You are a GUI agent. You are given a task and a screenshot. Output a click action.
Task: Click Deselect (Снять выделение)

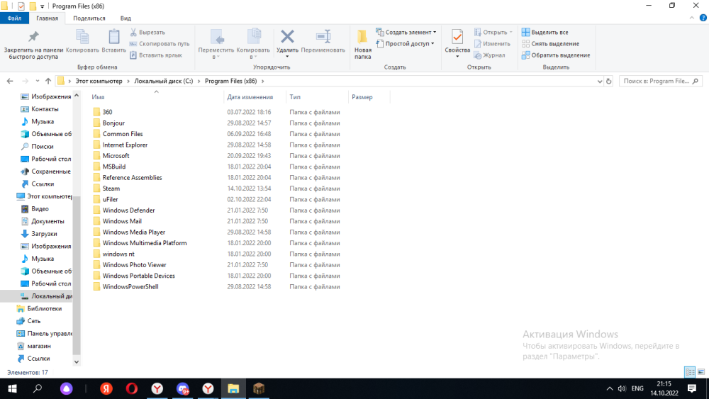[x=550, y=44]
